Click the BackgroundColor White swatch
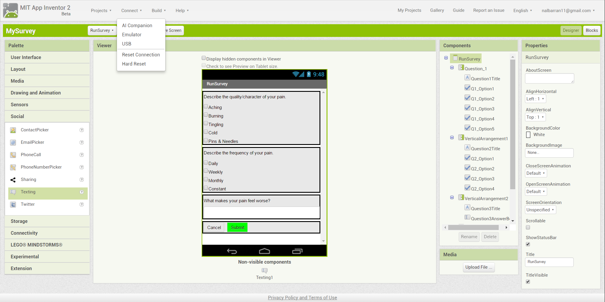Screen dimensions: 605x302 pyautogui.click(x=528, y=135)
